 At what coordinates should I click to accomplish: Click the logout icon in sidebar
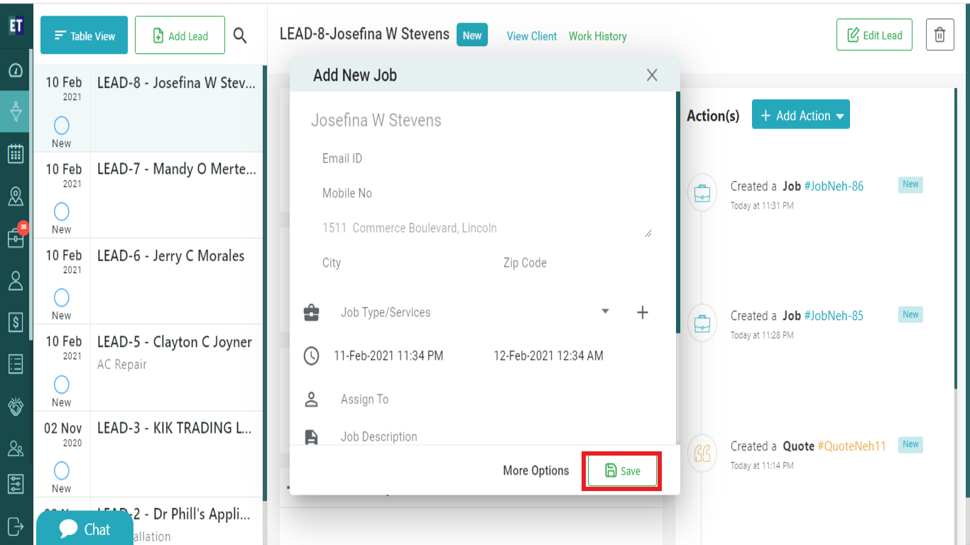(16, 526)
